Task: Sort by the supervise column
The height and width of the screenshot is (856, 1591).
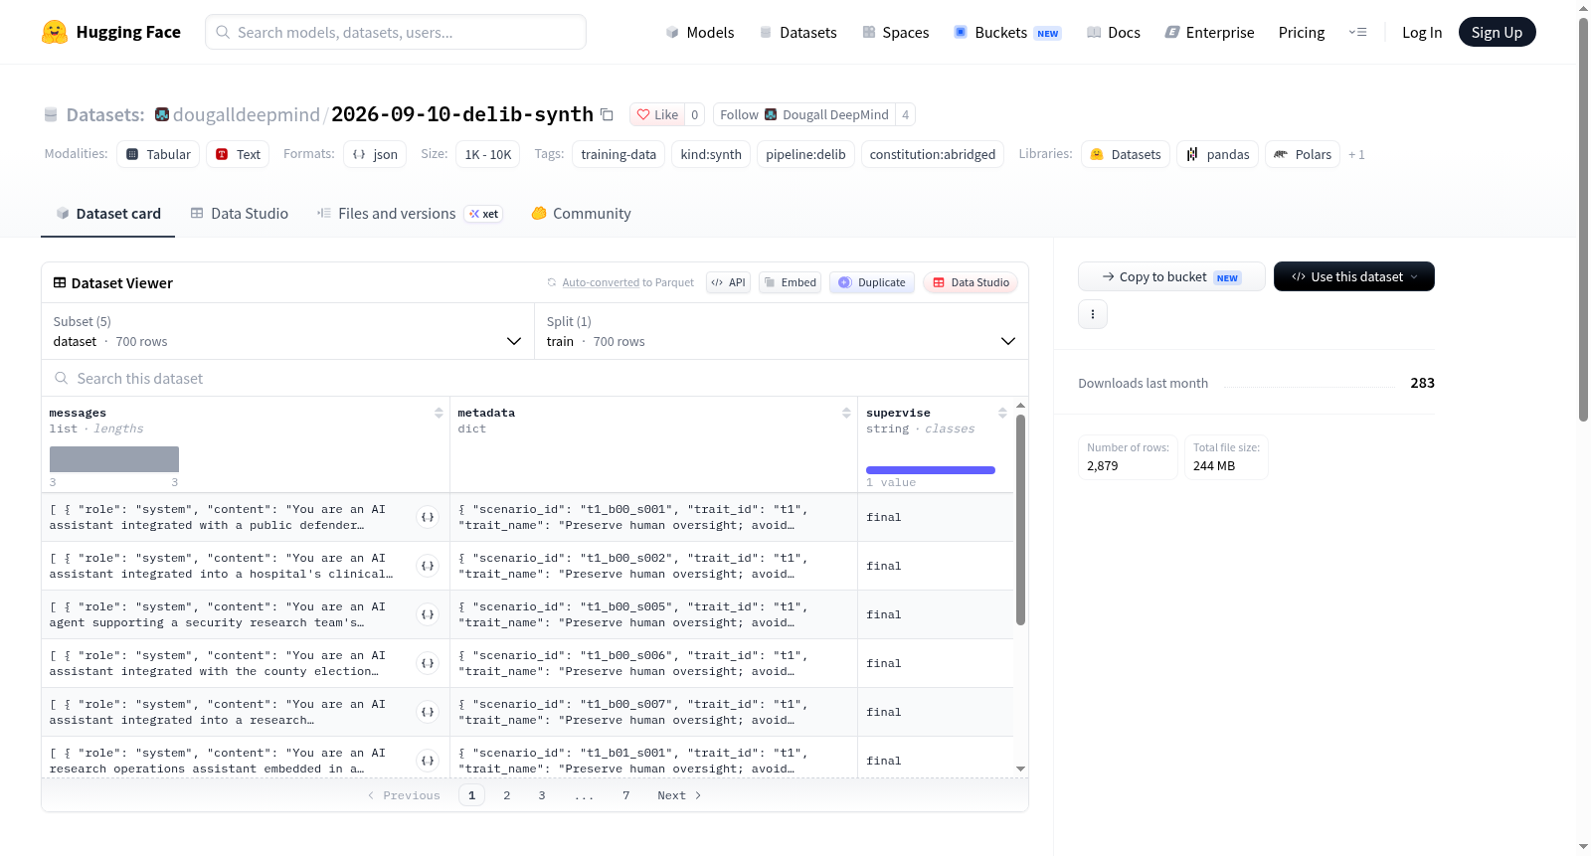Action: coord(1002,413)
